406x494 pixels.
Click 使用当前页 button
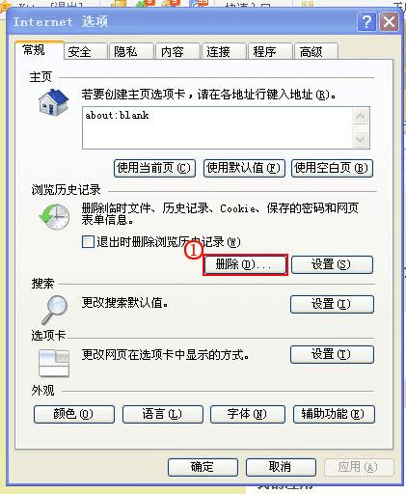click(x=154, y=168)
